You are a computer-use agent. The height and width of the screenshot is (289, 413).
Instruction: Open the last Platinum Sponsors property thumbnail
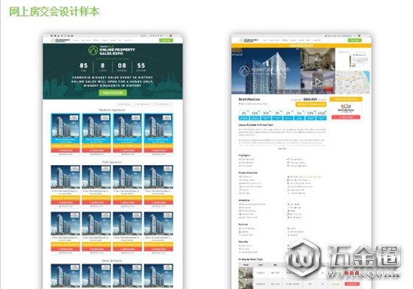pos(158,126)
